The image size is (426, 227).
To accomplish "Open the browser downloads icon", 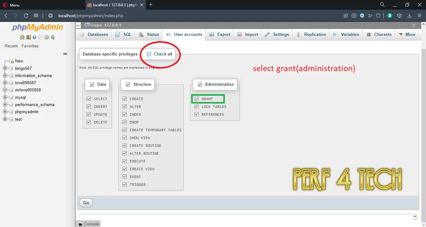I will (409, 16).
